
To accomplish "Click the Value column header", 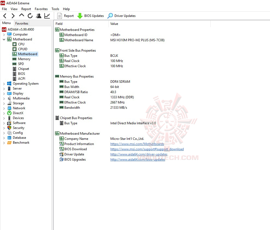I will (x=159, y=24).
